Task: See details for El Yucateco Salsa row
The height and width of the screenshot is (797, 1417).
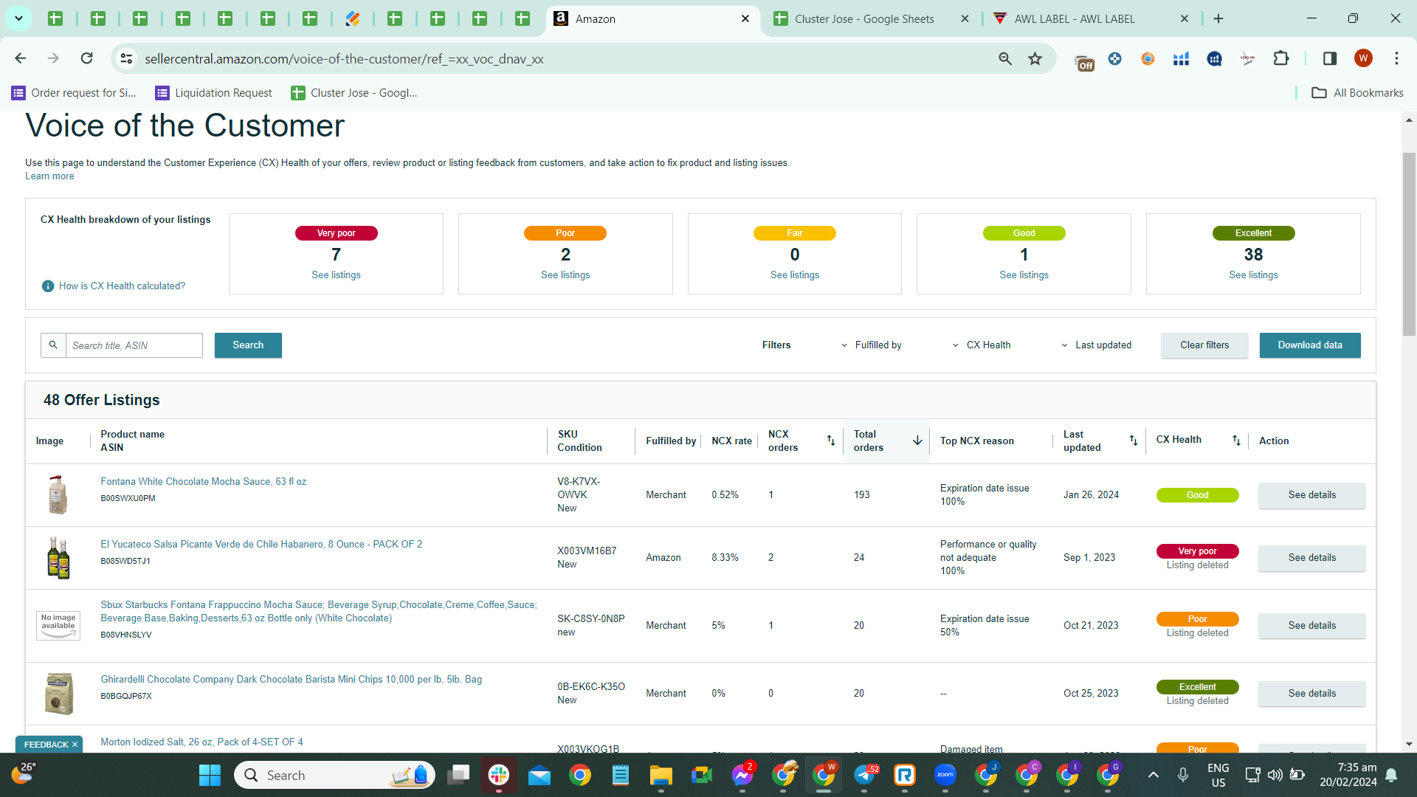Action: [x=1311, y=558]
